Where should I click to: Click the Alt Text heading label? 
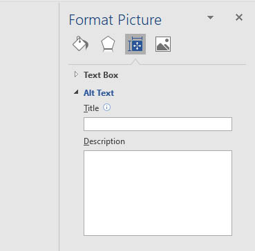(x=99, y=93)
